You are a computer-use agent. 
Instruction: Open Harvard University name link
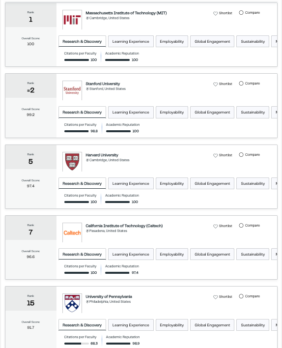(102, 155)
